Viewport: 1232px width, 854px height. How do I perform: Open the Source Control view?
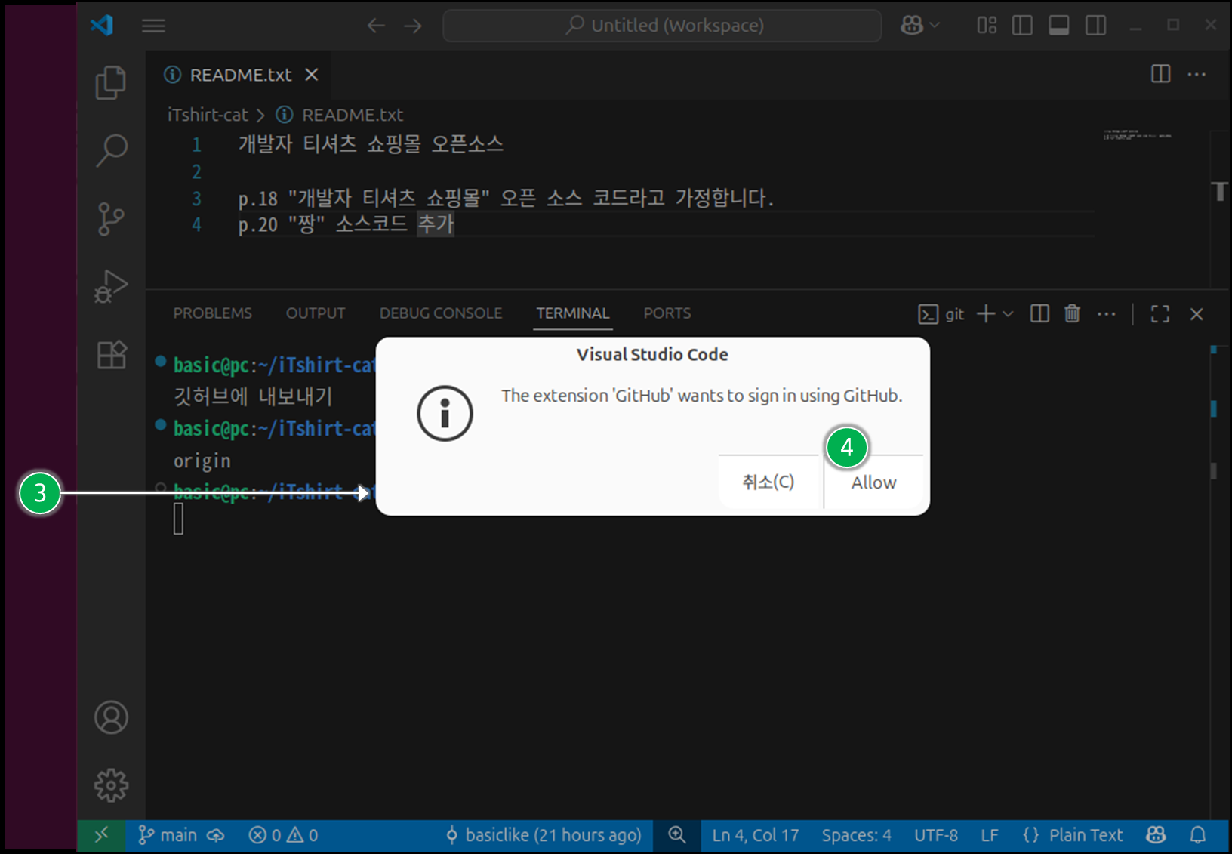coord(111,219)
